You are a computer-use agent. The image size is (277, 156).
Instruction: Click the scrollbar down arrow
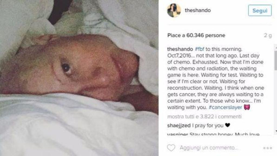coord(276,131)
